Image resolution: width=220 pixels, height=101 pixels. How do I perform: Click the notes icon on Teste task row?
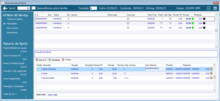[x=211, y=73]
